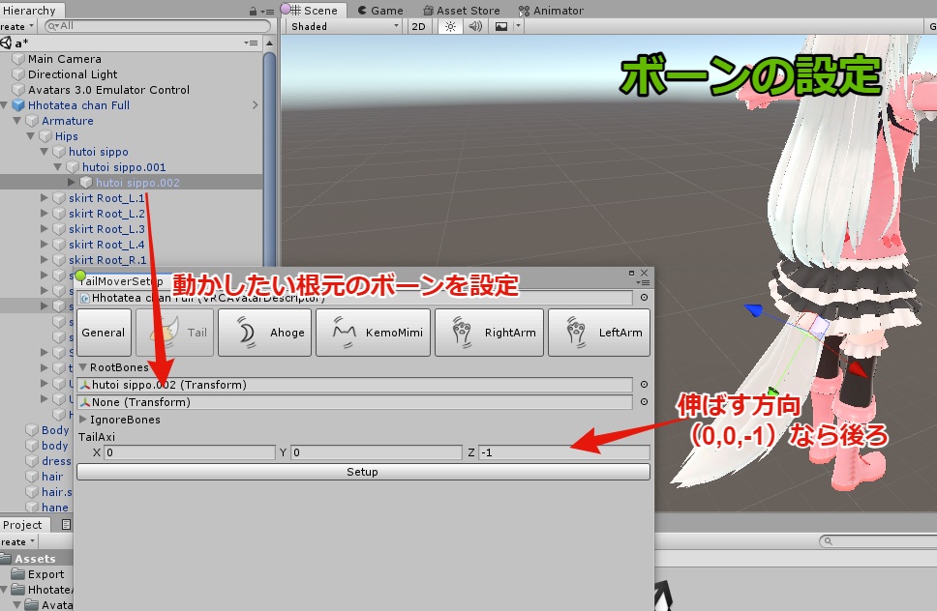Viewport: 937px width, 611px height.
Task: Toggle 2D view in the Scene toolbar
Action: [x=420, y=27]
